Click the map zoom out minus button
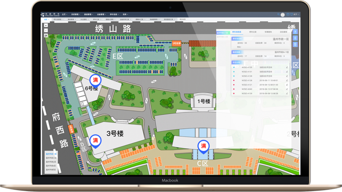 (46, 30)
